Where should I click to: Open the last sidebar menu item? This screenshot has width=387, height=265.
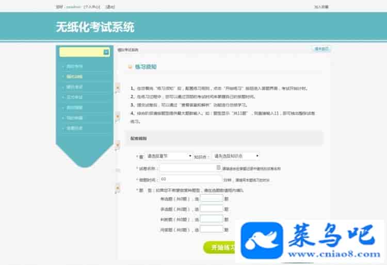(74, 128)
